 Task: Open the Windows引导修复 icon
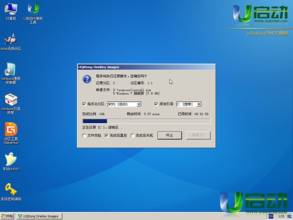[11, 104]
